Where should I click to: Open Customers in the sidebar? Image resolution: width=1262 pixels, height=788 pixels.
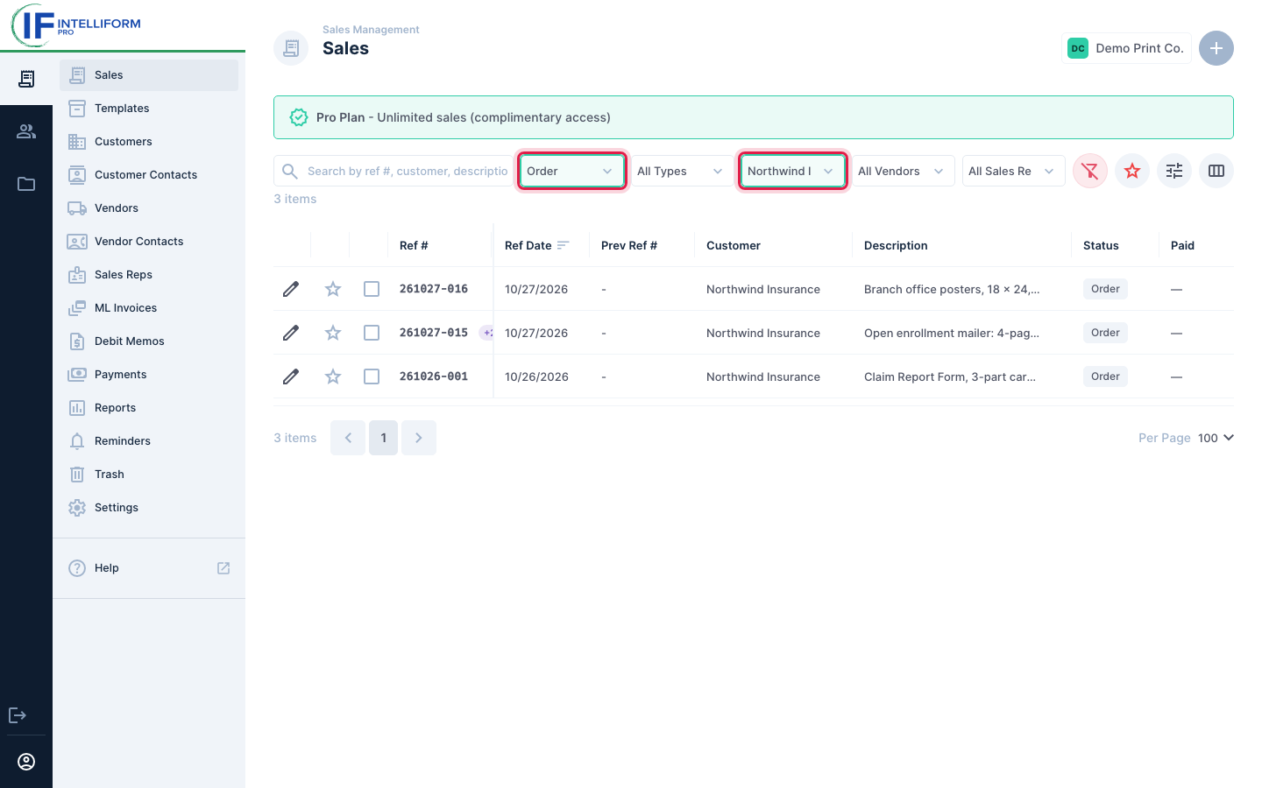(149, 142)
